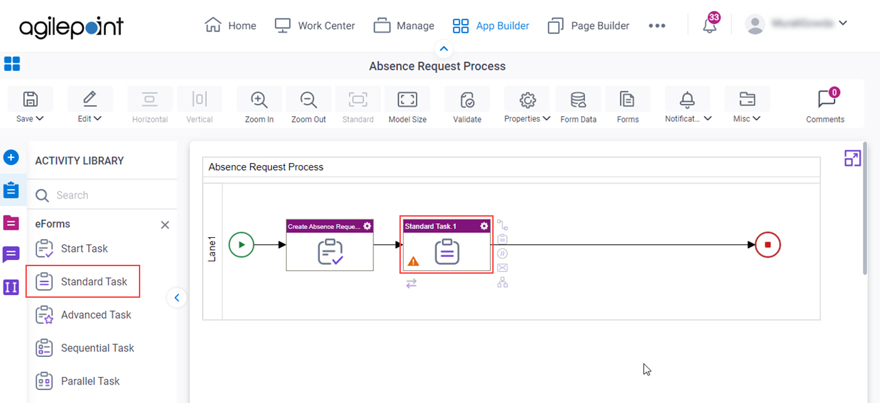
Task: Click the hierarchy icon beside Standard Task.1
Action: point(502,282)
